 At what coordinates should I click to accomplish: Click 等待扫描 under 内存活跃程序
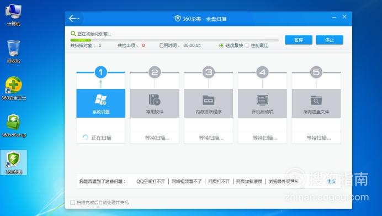click(x=211, y=138)
